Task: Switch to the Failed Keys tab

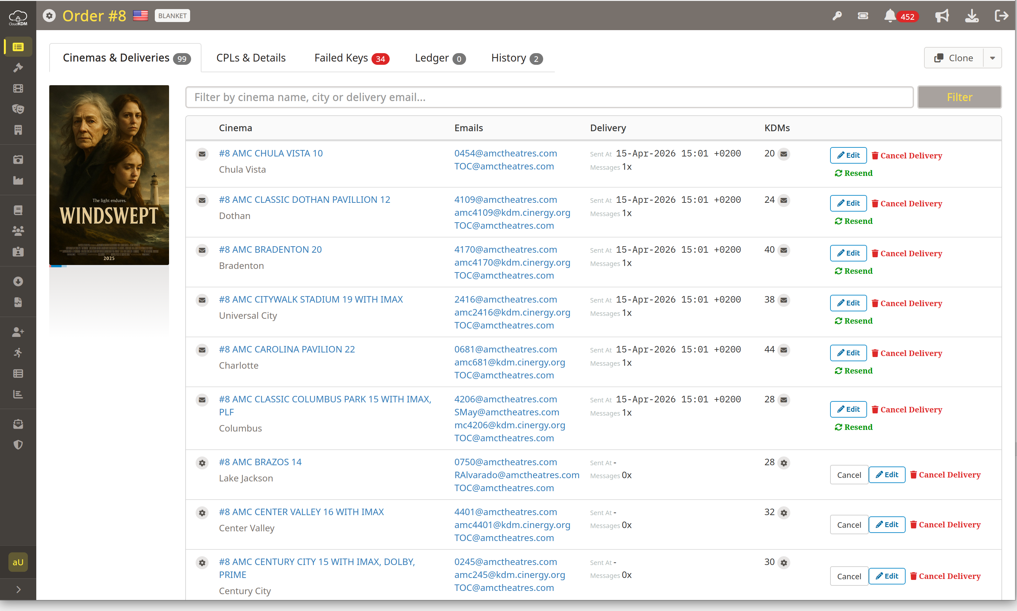Action: pos(351,58)
